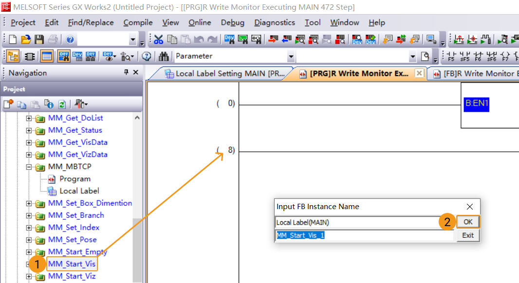The height and width of the screenshot is (283, 519).
Task: Click the IC chip icon in second toolbar
Action: tap(30, 56)
